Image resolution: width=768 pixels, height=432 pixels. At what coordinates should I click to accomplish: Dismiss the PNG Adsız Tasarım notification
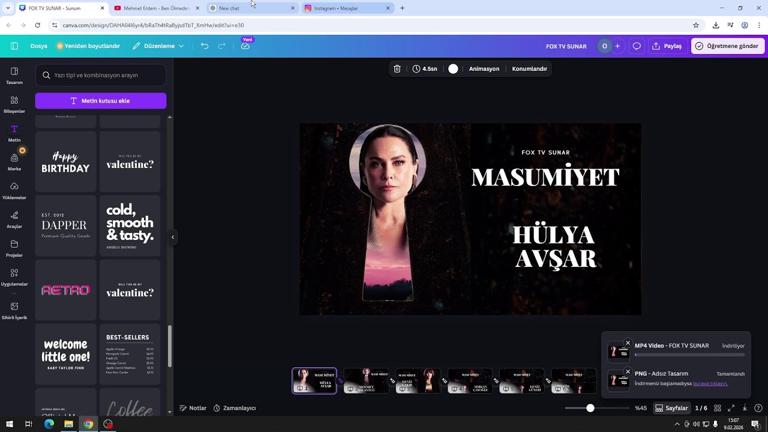pos(628,372)
